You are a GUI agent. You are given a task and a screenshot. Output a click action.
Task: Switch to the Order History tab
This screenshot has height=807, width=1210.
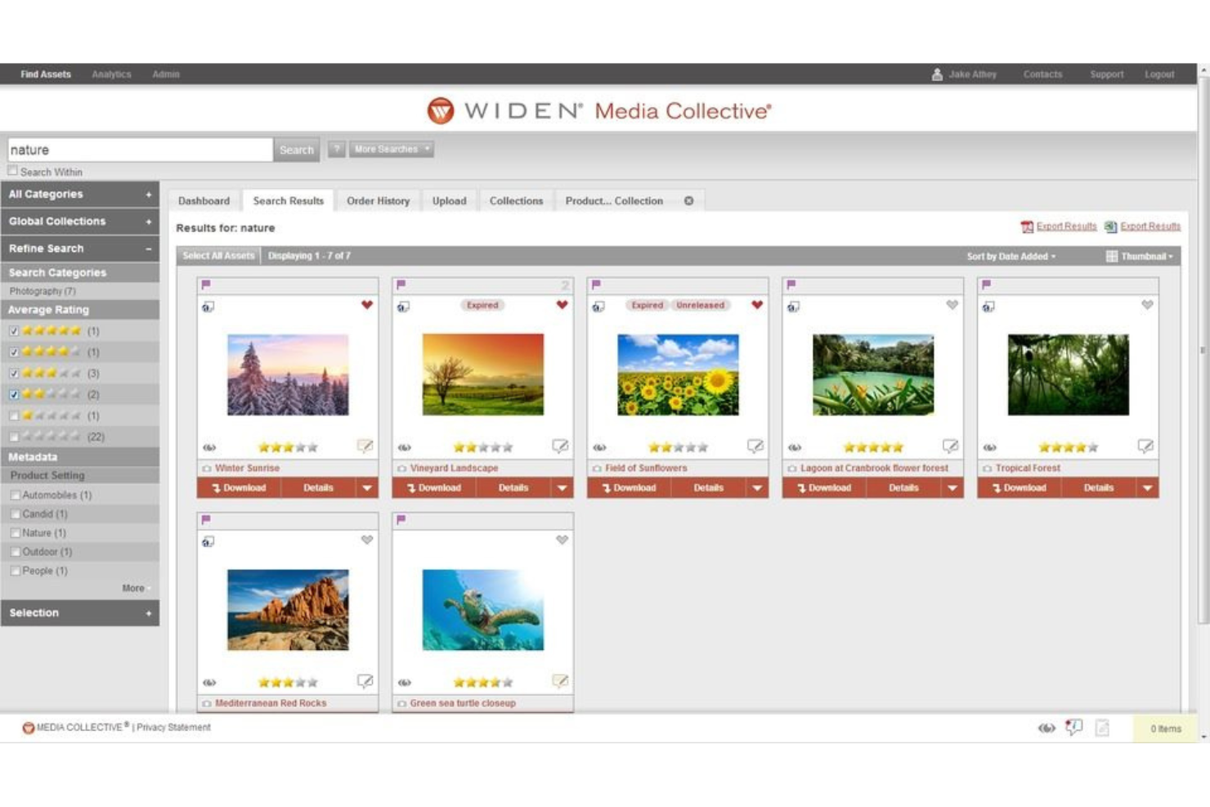378,201
